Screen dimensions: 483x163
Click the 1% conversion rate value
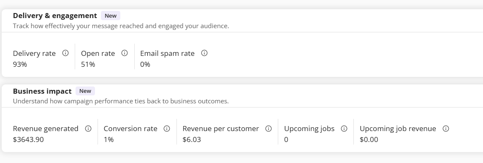point(109,139)
